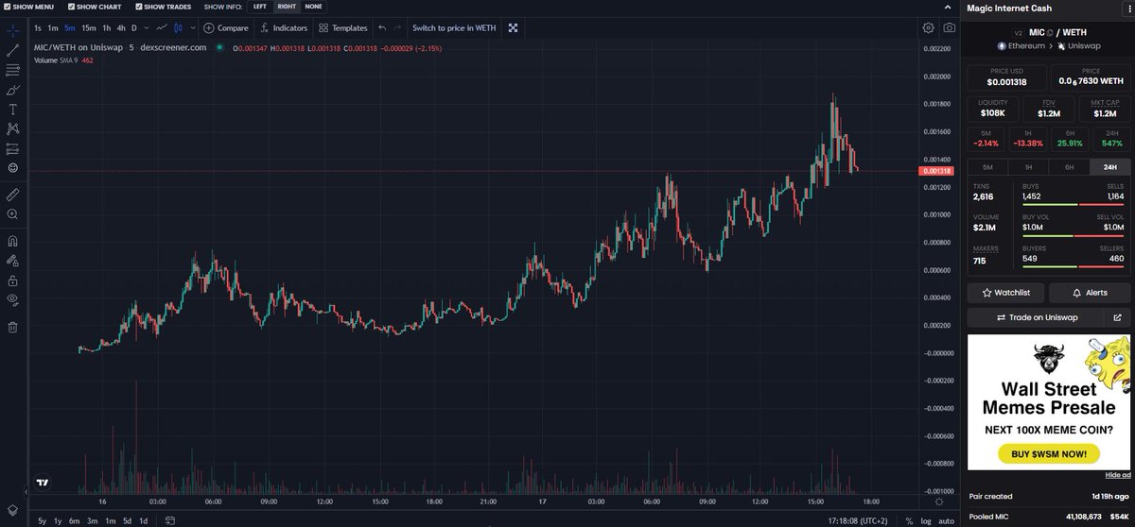Set chart range to 1d
The width and height of the screenshot is (1135, 527).
[143, 520]
